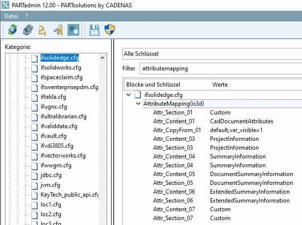Collapse the ifsolidedge.cfg node in key tree
Image resolution: width=302 pixels, height=225 pixels.
click(128, 95)
